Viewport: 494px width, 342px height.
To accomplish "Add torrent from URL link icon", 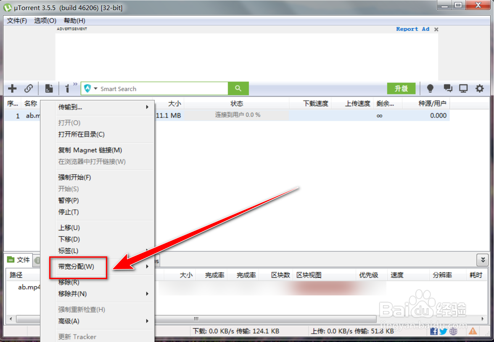I will [x=29, y=89].
